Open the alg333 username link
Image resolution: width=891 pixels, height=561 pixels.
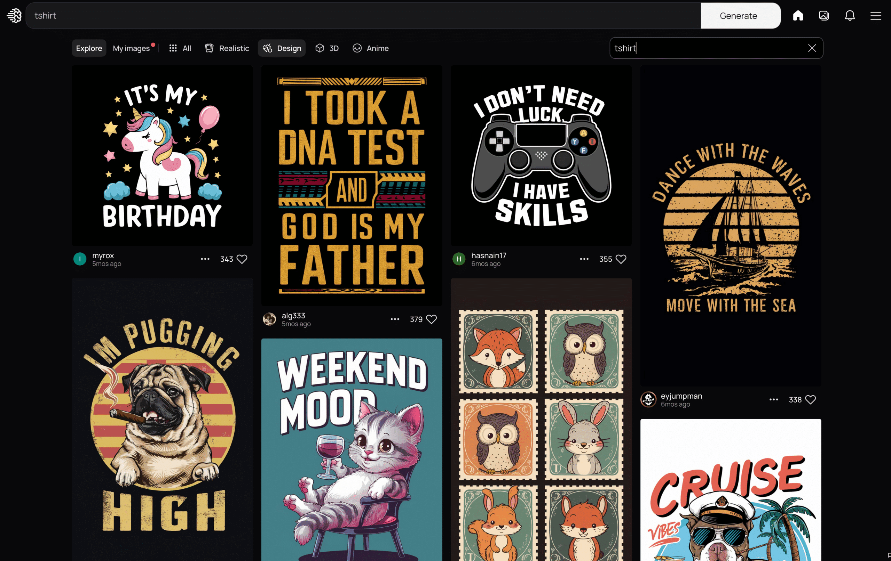(293, 315)
